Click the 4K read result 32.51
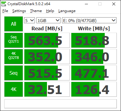 click(x=47, y=89)
